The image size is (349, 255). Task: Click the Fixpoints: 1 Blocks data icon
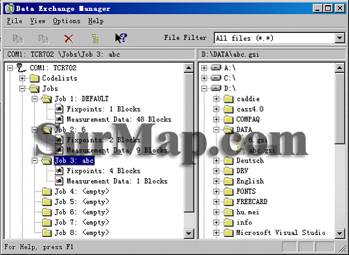[x=59, y=109]
